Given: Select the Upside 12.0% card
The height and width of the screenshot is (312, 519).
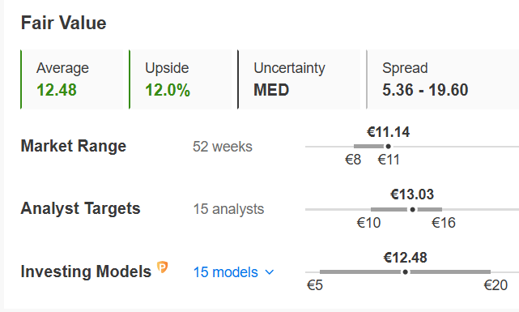Looking at the screenshot, I should pos(181,79).
